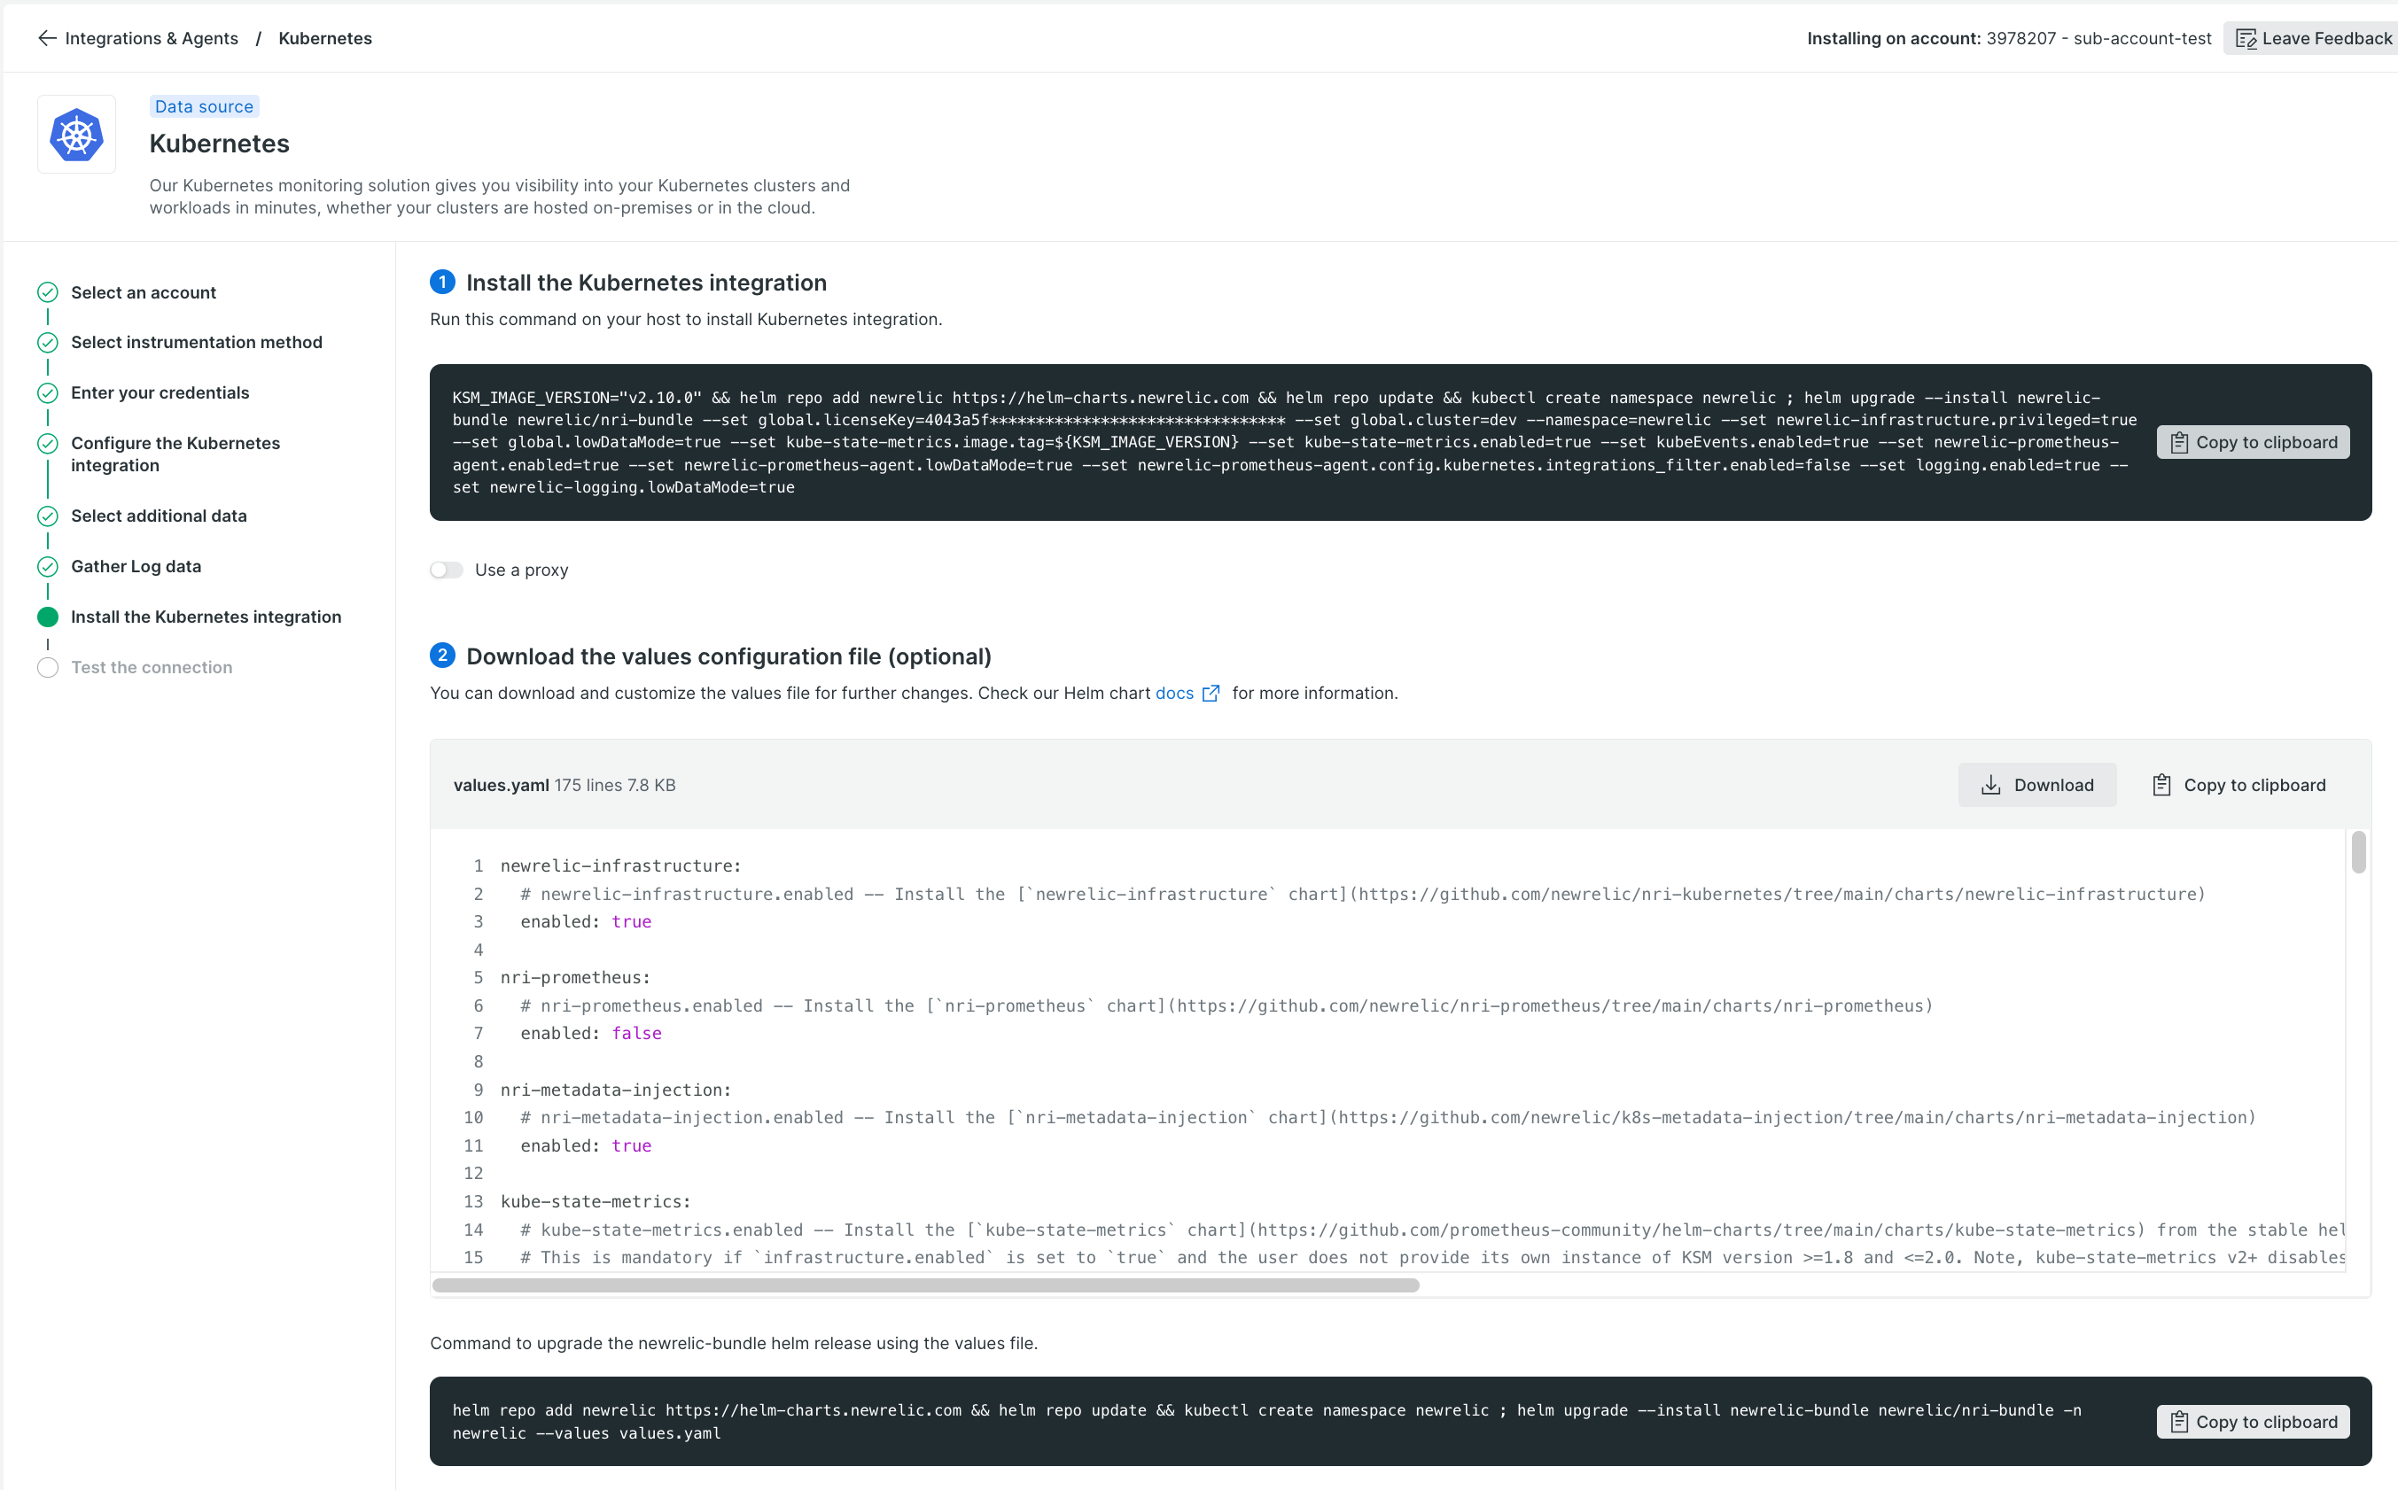
Task: Click the Leave Feedback button
Action: [2312, 38]
